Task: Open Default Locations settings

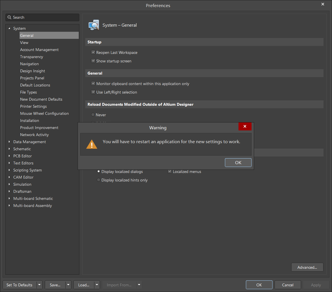Action: click(35, 85)
